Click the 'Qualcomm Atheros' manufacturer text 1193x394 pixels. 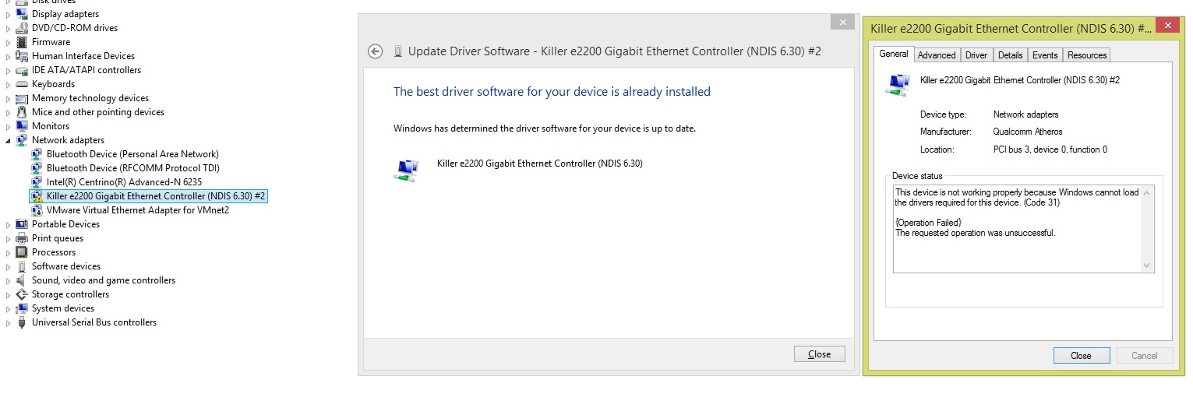[x=1028, y=132]
